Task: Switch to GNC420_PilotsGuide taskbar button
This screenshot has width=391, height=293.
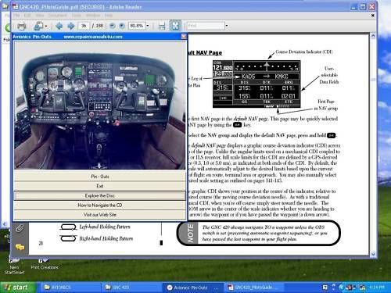Action: click(254, 288)
